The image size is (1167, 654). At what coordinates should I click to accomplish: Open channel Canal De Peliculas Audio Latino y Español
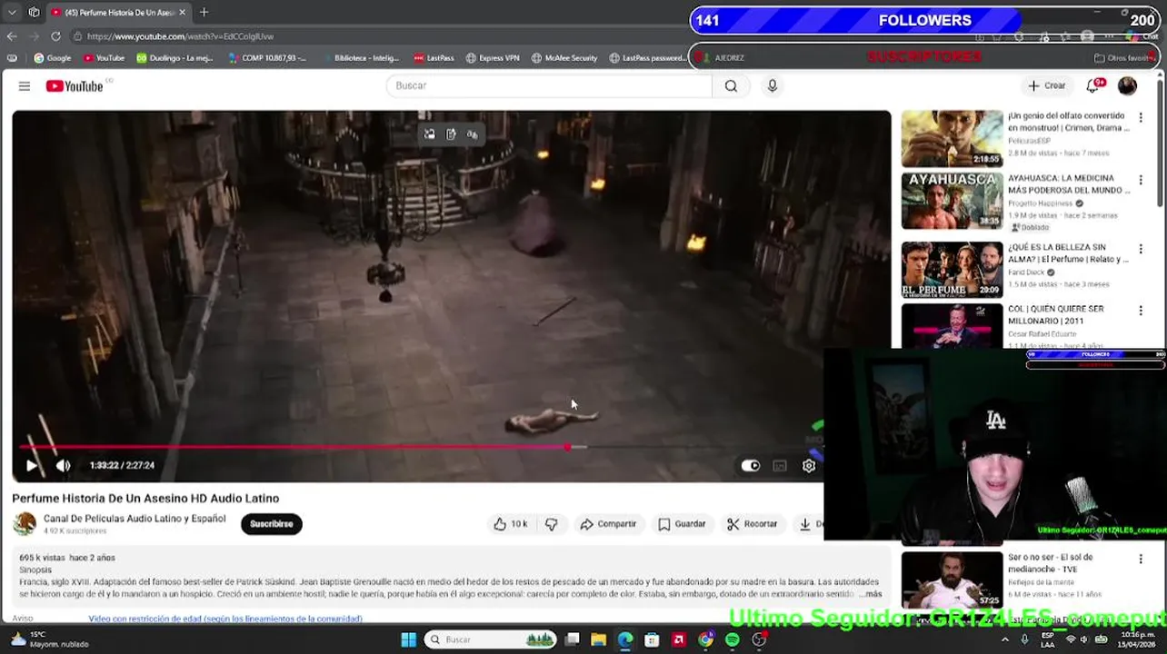coord(135,519)
